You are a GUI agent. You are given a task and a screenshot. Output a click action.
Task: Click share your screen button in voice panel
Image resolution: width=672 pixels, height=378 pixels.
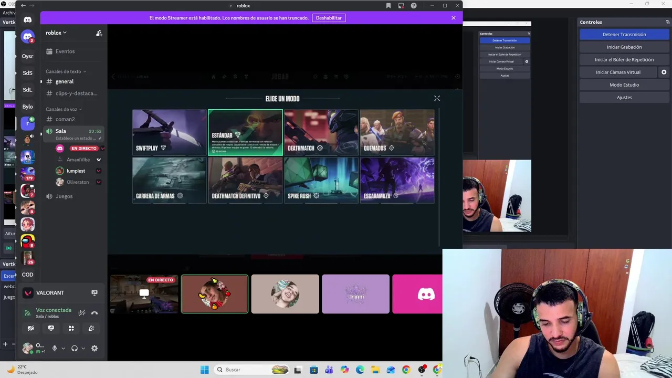click(51, 328)
